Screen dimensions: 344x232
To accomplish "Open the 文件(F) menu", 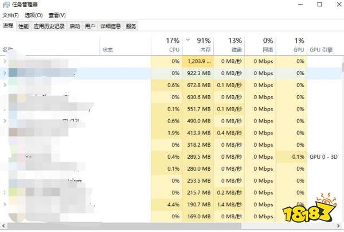I will point(10,15).
